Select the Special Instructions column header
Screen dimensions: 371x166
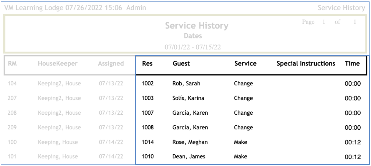tap(305, 63)
